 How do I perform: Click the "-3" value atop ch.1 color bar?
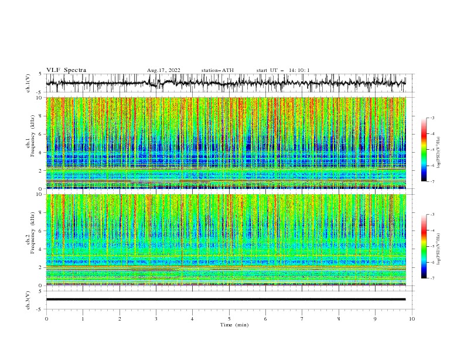coord(432,118)
